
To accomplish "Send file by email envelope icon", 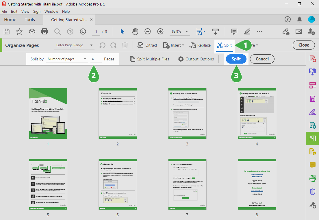I will pos(299,32).
